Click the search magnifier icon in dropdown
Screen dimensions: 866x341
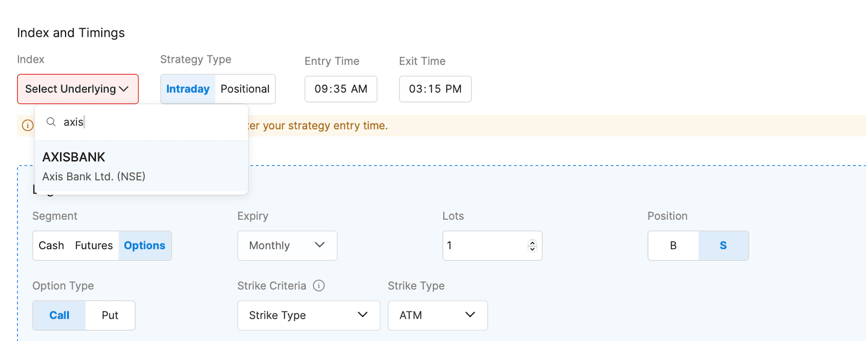51,122
